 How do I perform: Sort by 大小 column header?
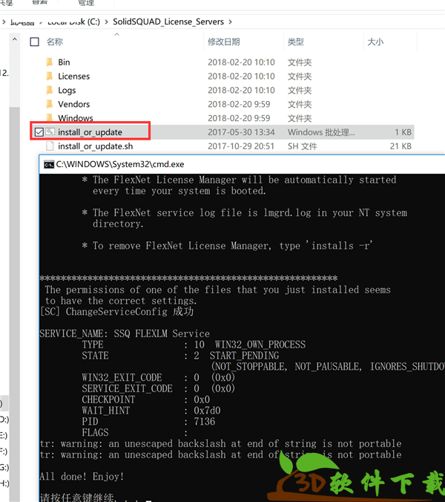[375, 42]
